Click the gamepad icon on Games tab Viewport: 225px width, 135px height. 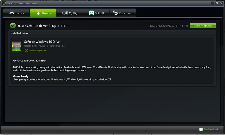[12, 13]
